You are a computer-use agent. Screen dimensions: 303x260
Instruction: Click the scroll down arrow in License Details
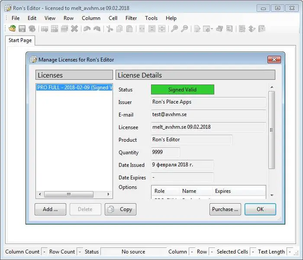272,195
